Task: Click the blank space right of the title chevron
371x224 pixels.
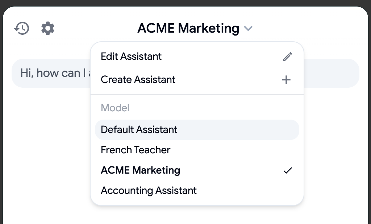Action: click(308, 28)
